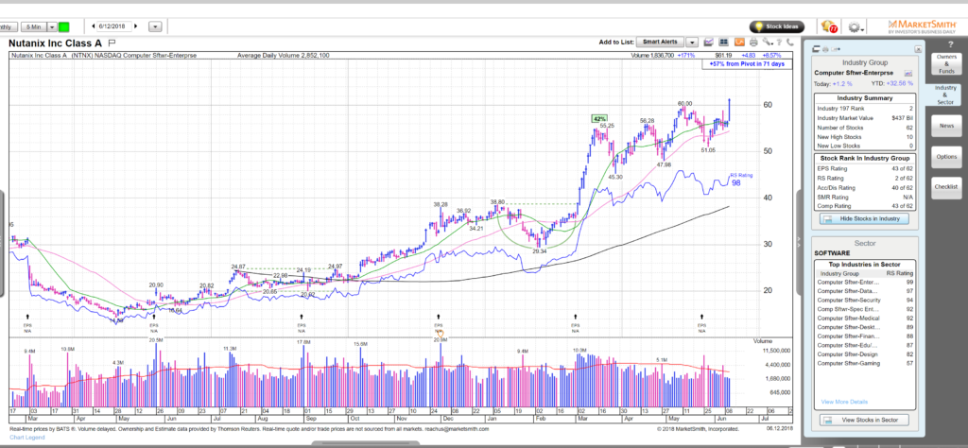Click the New High Stocks row
This screenshot has height=448, width=968.
865,137
